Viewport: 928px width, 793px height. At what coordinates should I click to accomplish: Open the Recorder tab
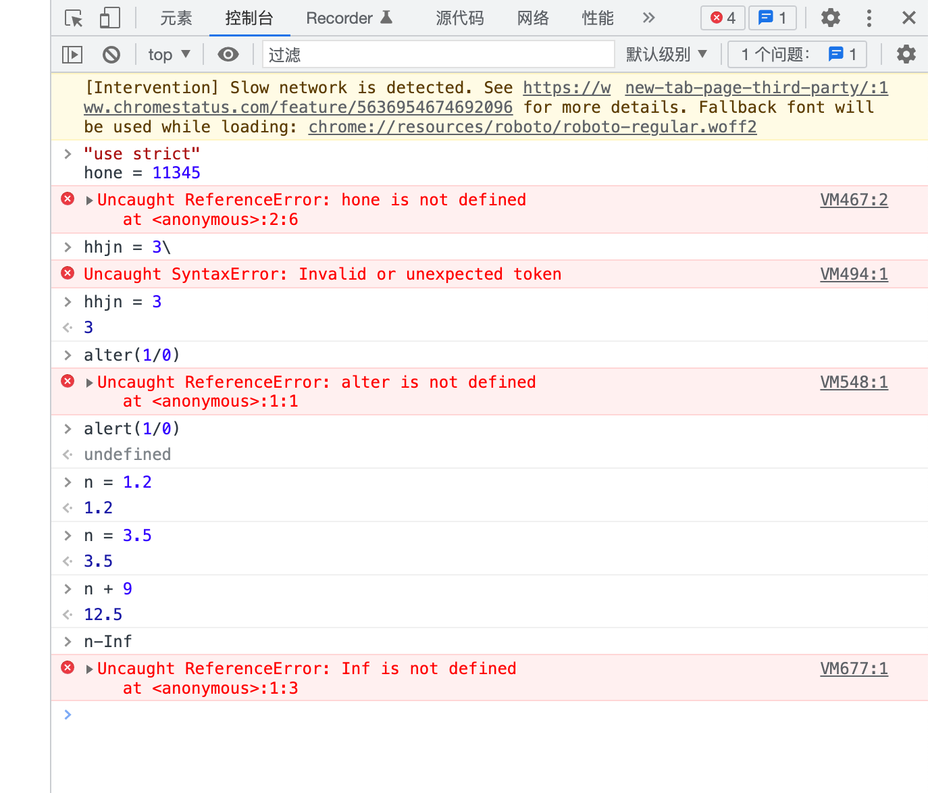349,18
